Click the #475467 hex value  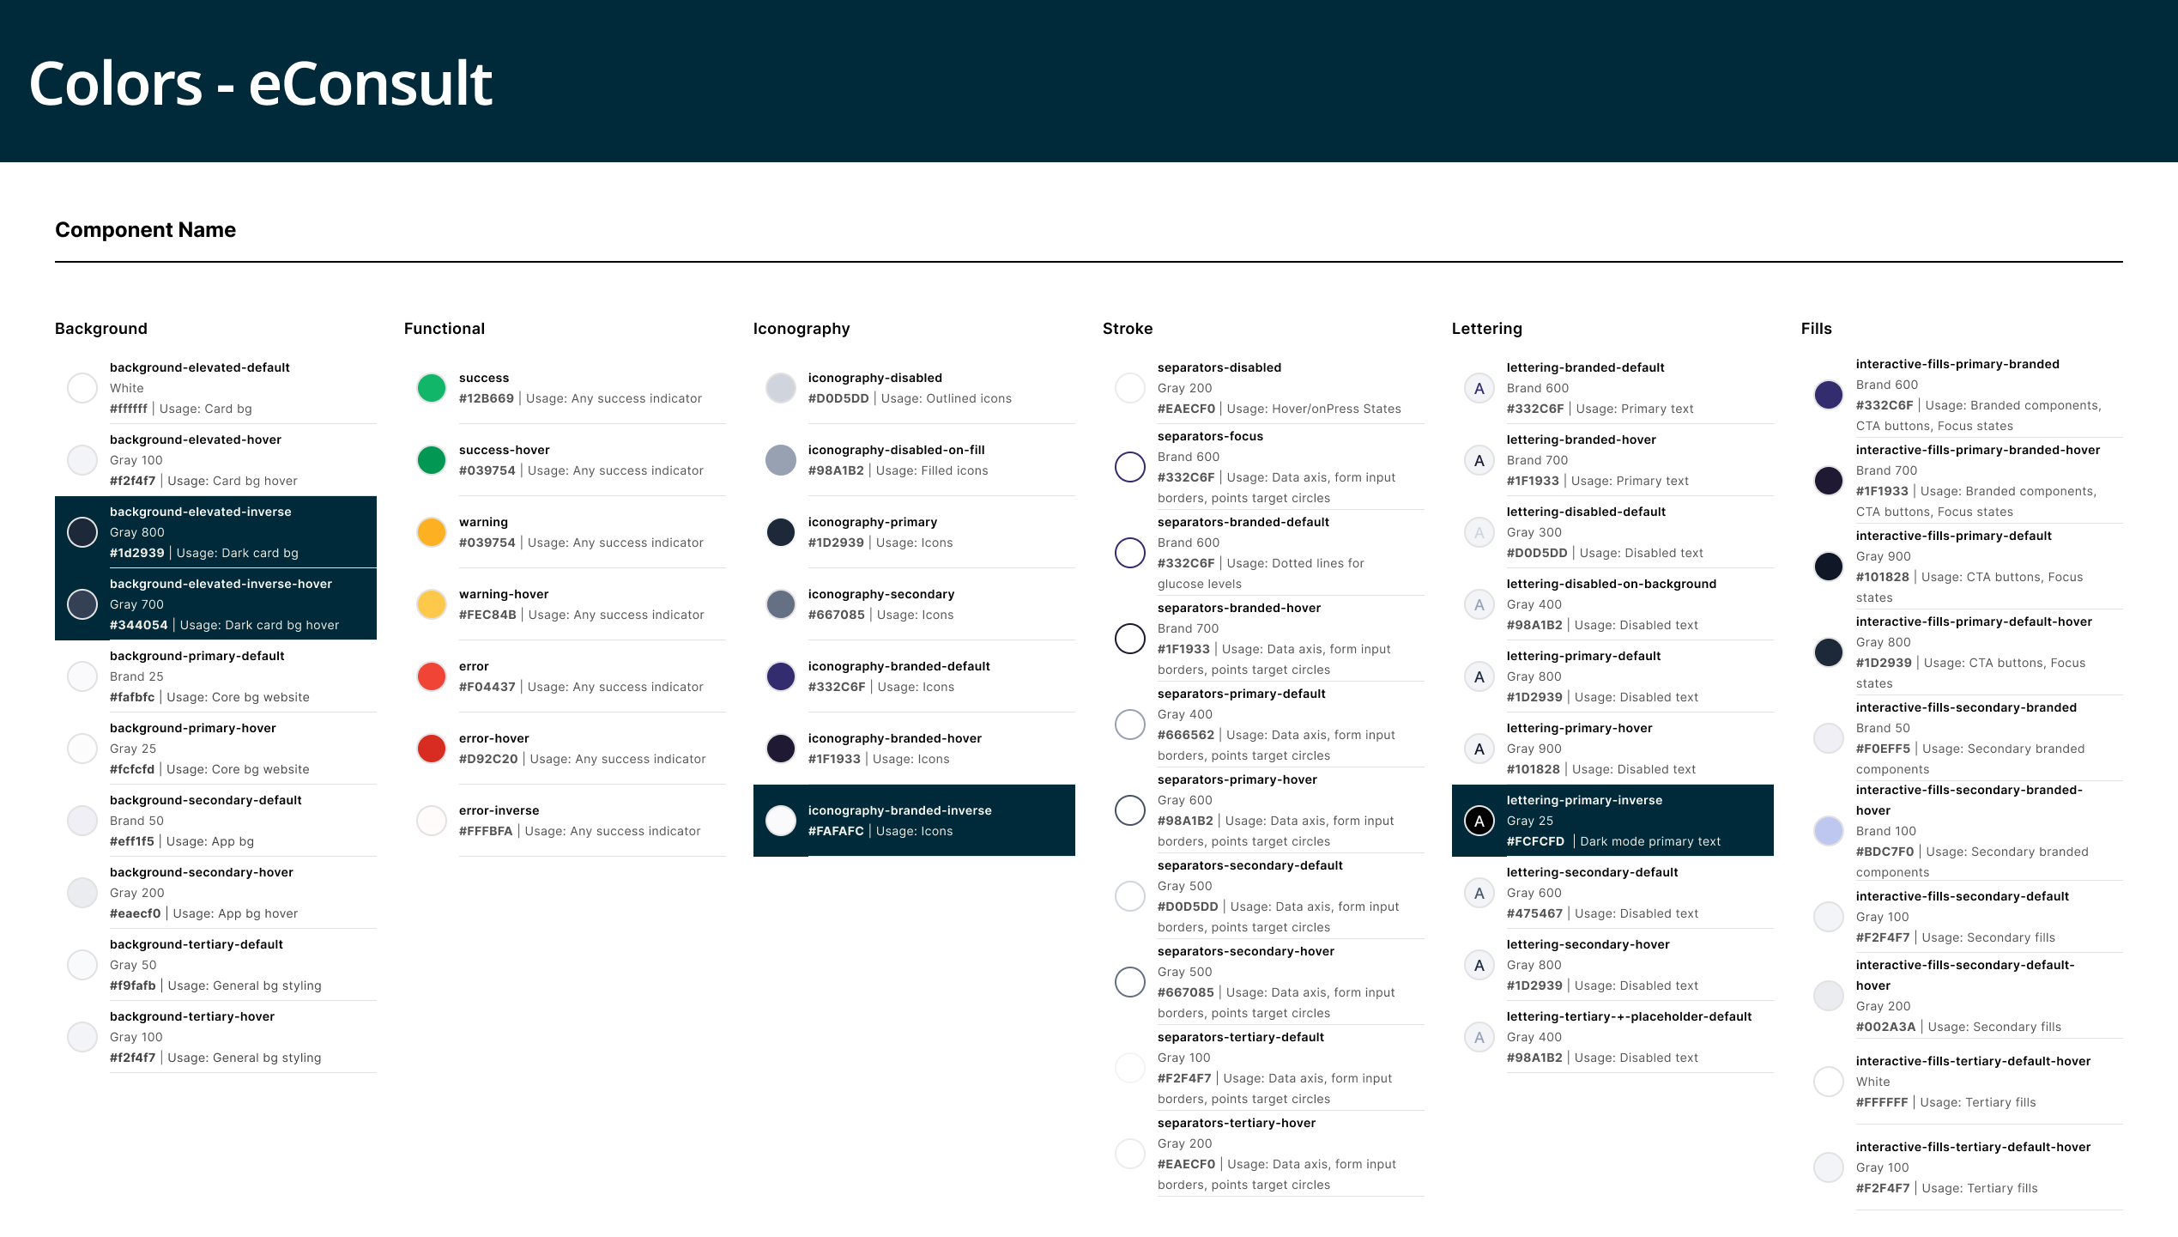tap(1535, 913)
